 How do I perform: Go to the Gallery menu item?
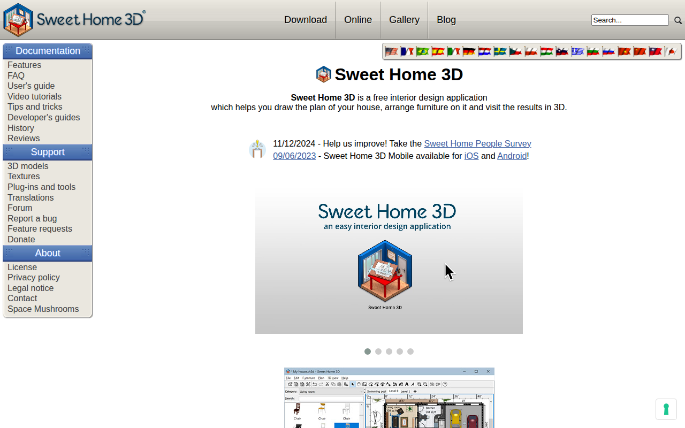404,20
